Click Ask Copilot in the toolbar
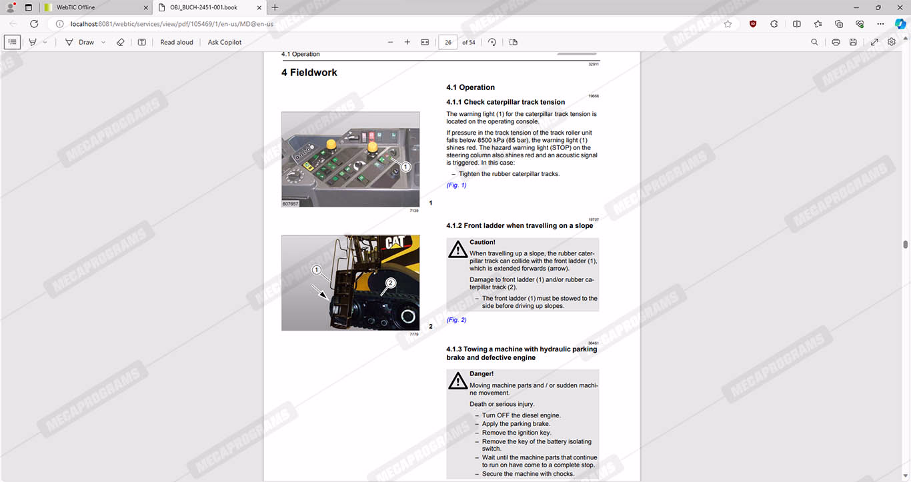The height and width of the screenshot is (482, 911). 225,42
